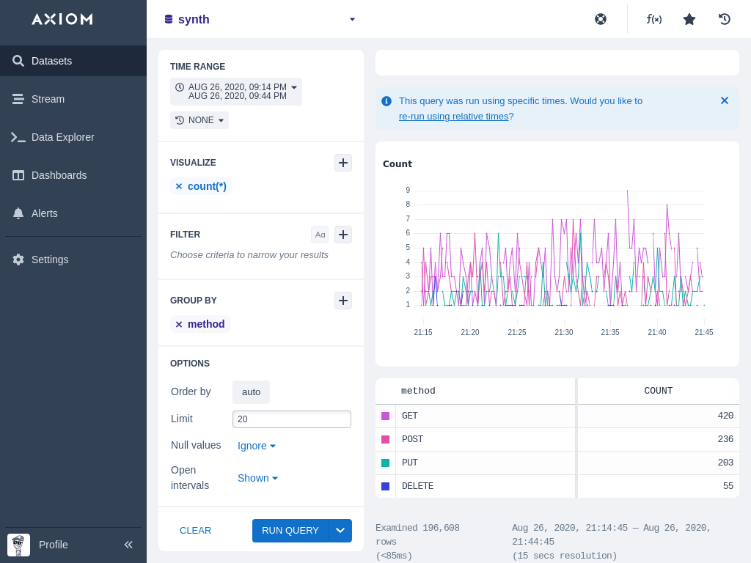Add a group by field with plus
This screenshot has height=563, width=751.
pos(343,301)
